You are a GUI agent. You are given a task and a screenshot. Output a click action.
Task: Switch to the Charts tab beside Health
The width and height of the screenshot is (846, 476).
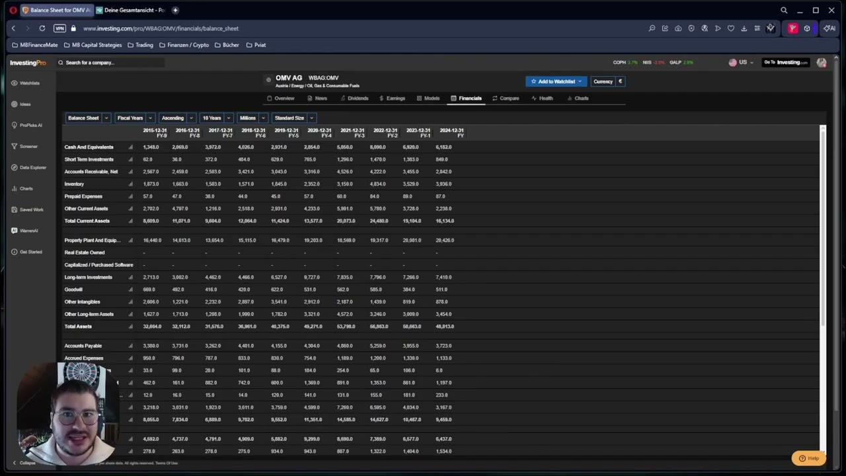578,99
